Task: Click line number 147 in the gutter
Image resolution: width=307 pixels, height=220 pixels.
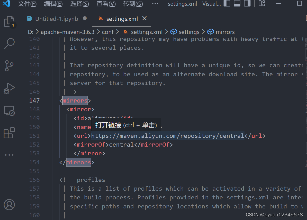Action: [x=34, y=100]
